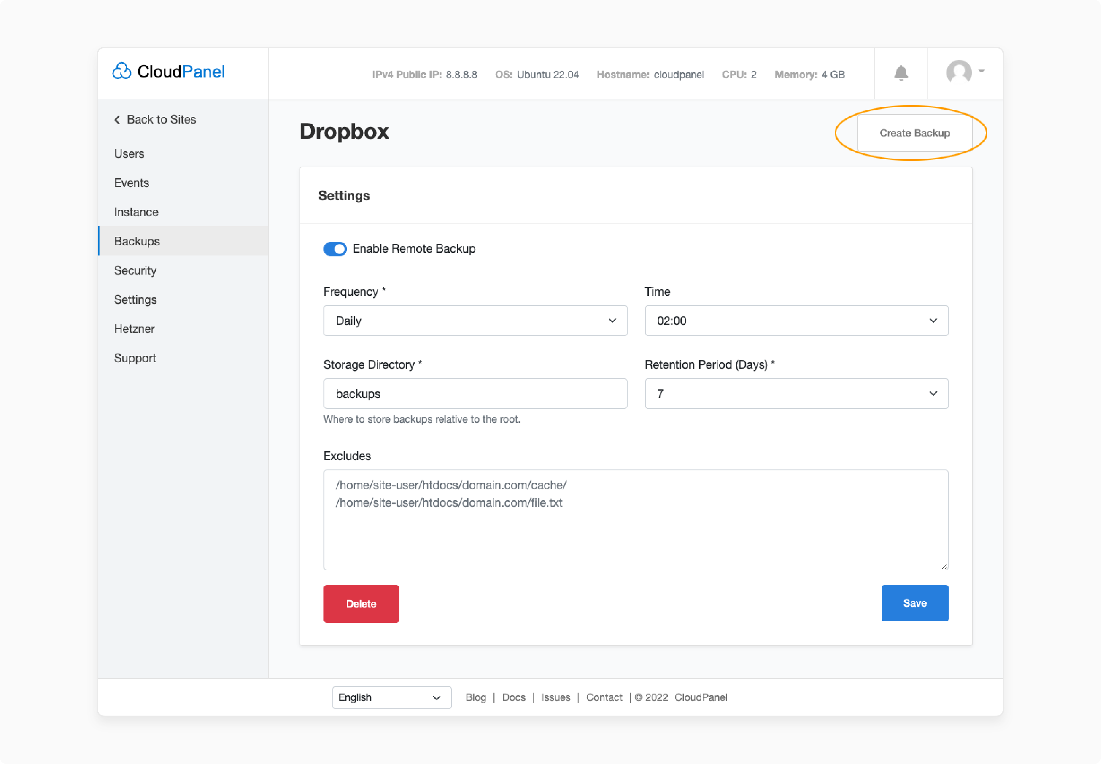Open the Retention Period dropdown
The image size is (1101, 764).
point(796,394)
